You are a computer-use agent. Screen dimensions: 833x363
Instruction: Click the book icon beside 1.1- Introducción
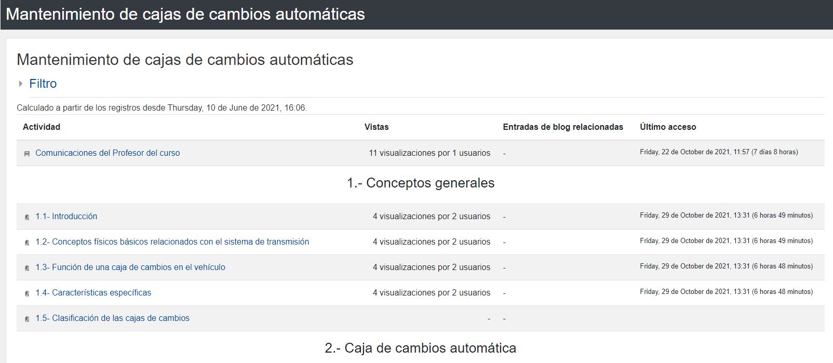click(x=27, y=217)
